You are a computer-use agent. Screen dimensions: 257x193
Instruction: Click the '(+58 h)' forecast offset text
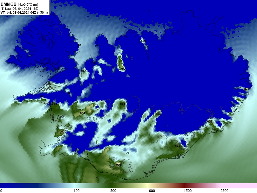coord(42,13)
